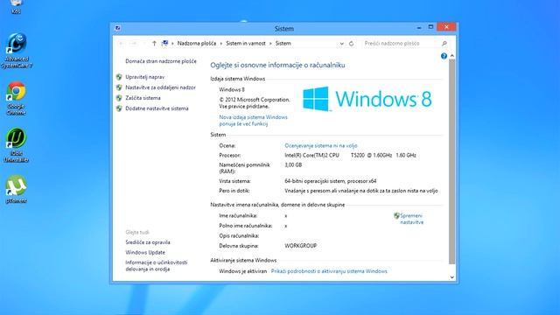Click shield icon beside Zaščita sistema
This screenshot has height=315, width=560.
pyautogui.click(x=119, y=98)
